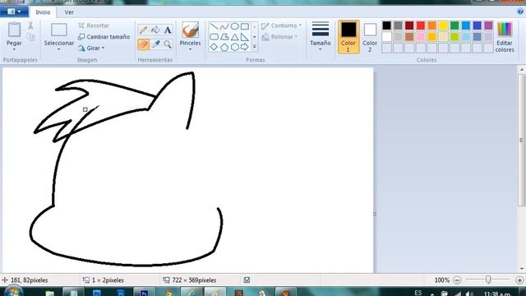Pick the Pentagon shape

click(x=224, y=47)
